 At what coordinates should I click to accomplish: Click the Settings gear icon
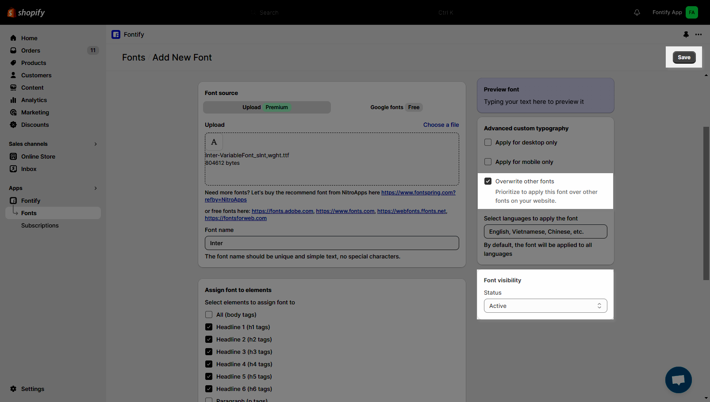13,389
